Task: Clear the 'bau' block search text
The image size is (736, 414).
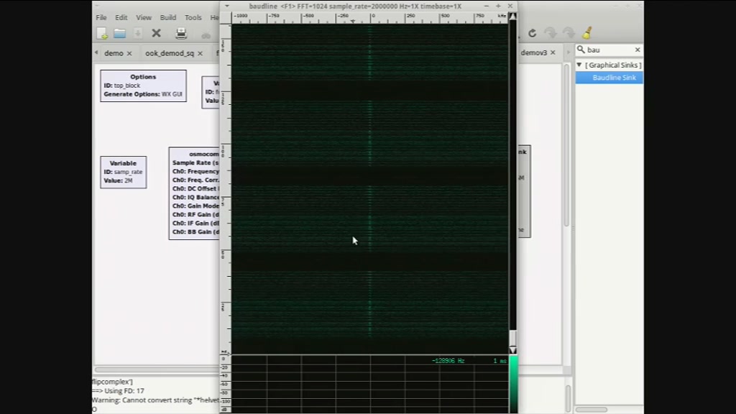Action: pyautogui.click(x=638, y=50)
